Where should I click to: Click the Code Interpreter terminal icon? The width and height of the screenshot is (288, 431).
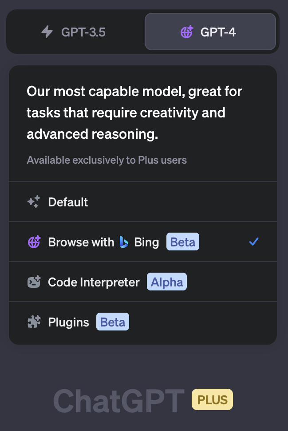(x=33, y=282)
